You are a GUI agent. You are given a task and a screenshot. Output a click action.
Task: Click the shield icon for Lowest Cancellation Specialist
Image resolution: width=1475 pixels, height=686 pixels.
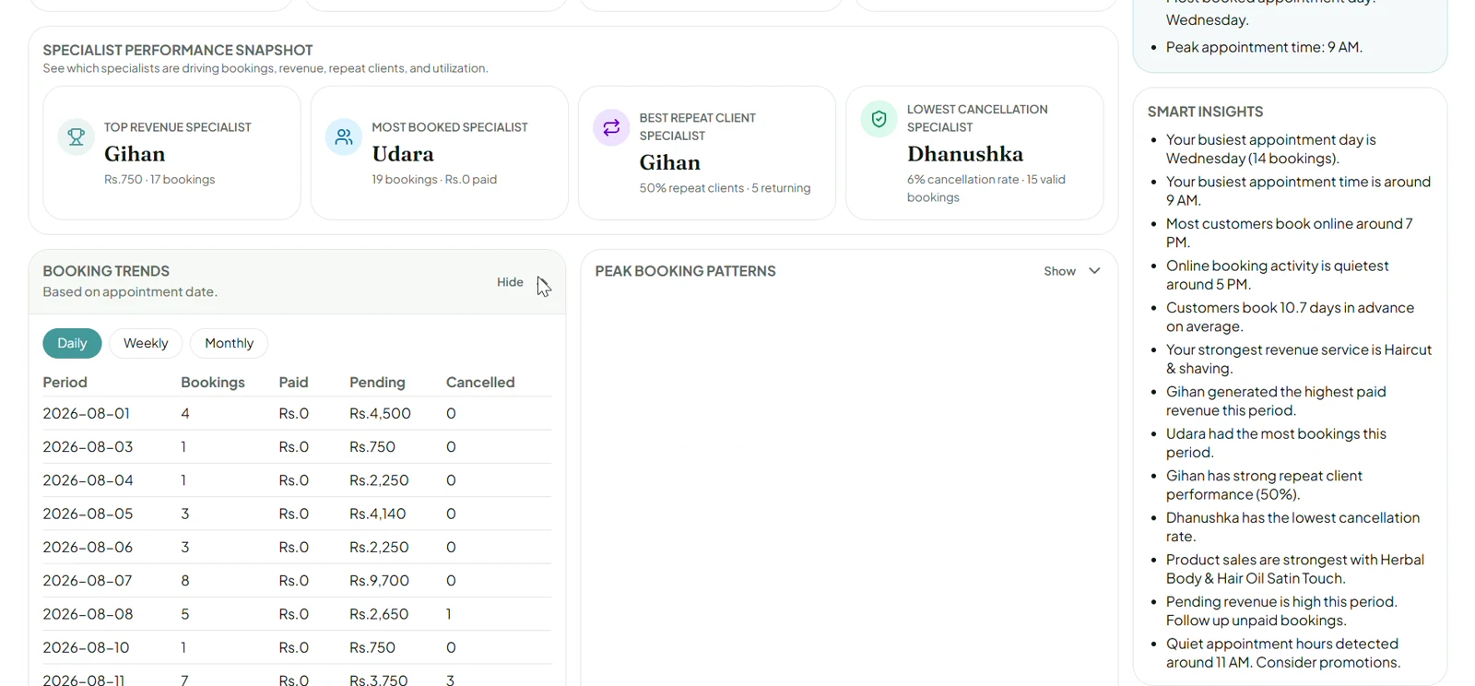click(879, 119)
